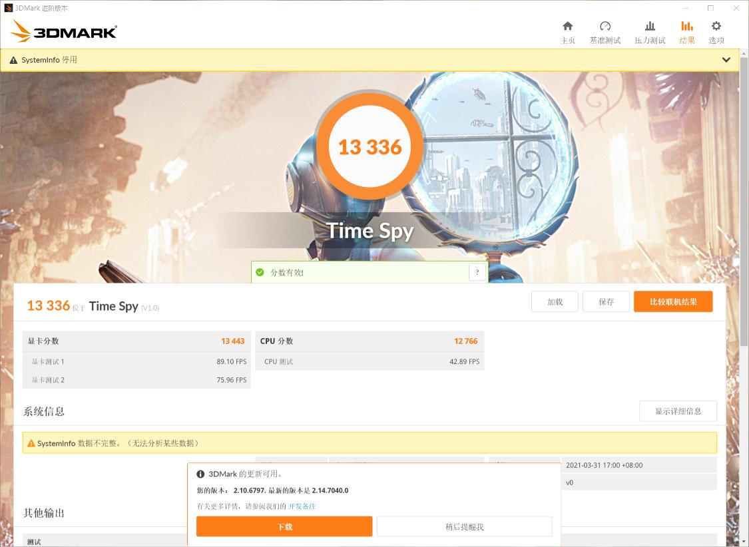The width and height of the screenshot is (749, 547).
Task: Close the 3DMark window
Action: pyautogui.click(x=736, y=8)
